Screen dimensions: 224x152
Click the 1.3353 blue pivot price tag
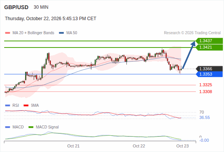(x=210, y=74)
